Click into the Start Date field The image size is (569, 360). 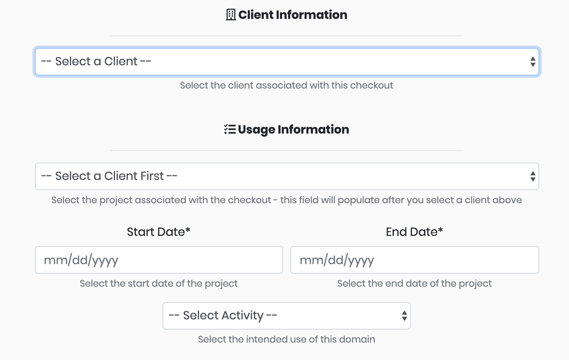(159, 260)
